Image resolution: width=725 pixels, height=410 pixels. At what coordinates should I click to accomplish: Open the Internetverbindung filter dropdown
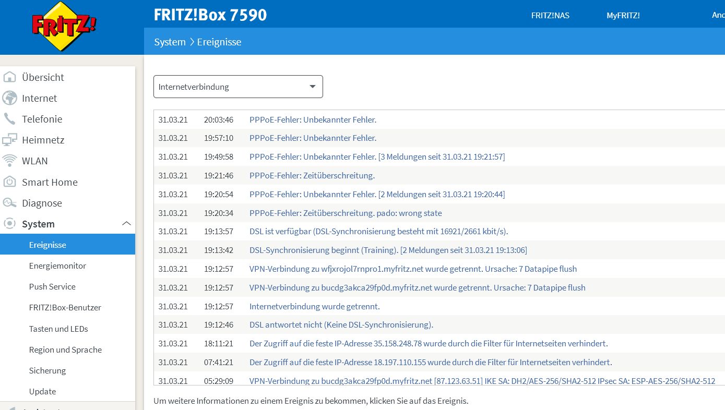238,87
